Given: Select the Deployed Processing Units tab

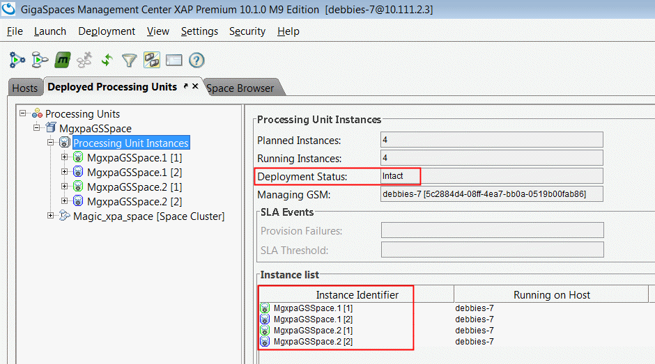Looking at the screenshot, I should click(x=112, y=87).
